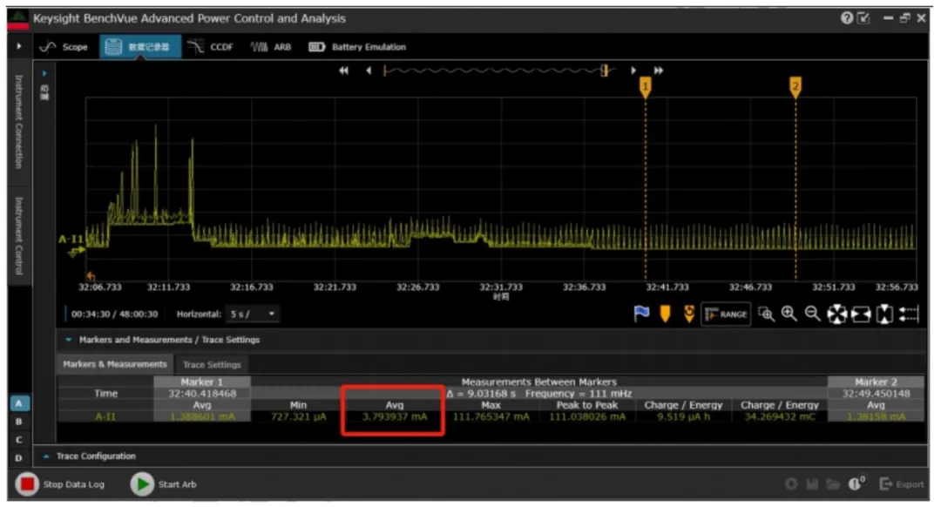Select marker 2 flag on the graph
Viewport: 941px width, 507px height.
[x=795, y=87]
